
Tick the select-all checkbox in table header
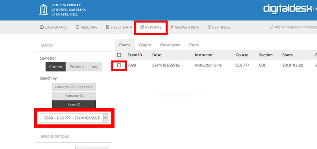click(x=119, y=55)
